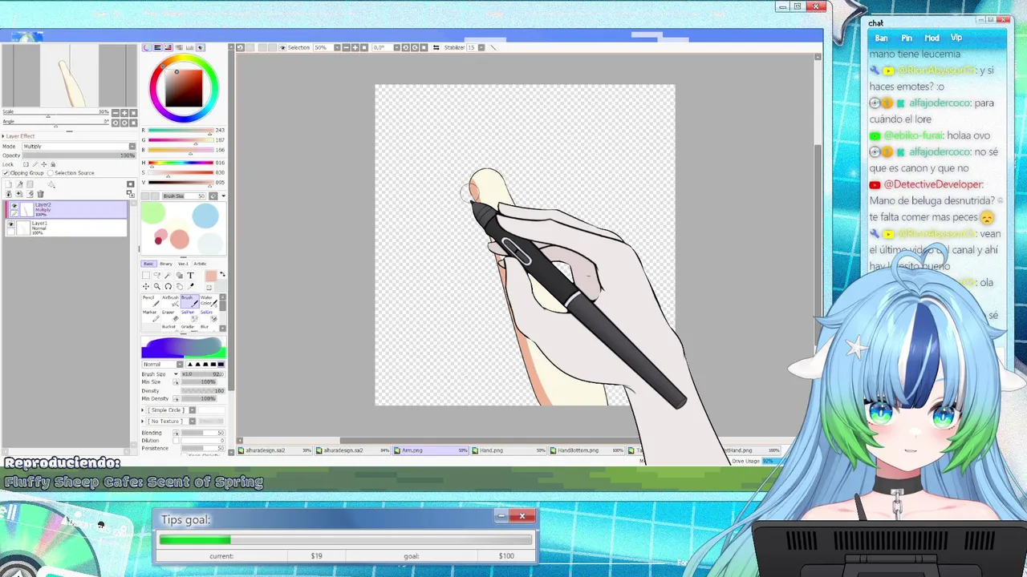Select the Move tool
The width and height of the screenshot is (1027, 577).
(146, 286)
